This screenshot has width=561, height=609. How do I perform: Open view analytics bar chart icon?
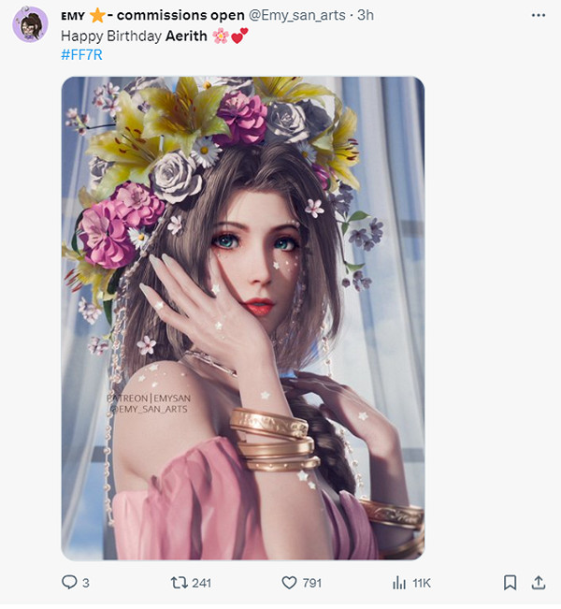398,583
